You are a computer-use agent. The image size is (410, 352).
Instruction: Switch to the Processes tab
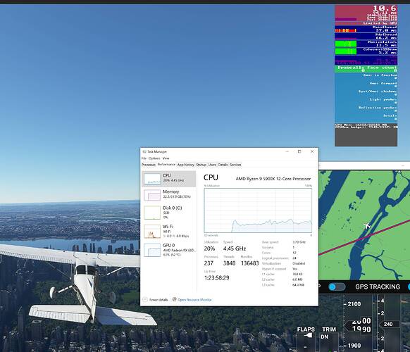[149, 165]
